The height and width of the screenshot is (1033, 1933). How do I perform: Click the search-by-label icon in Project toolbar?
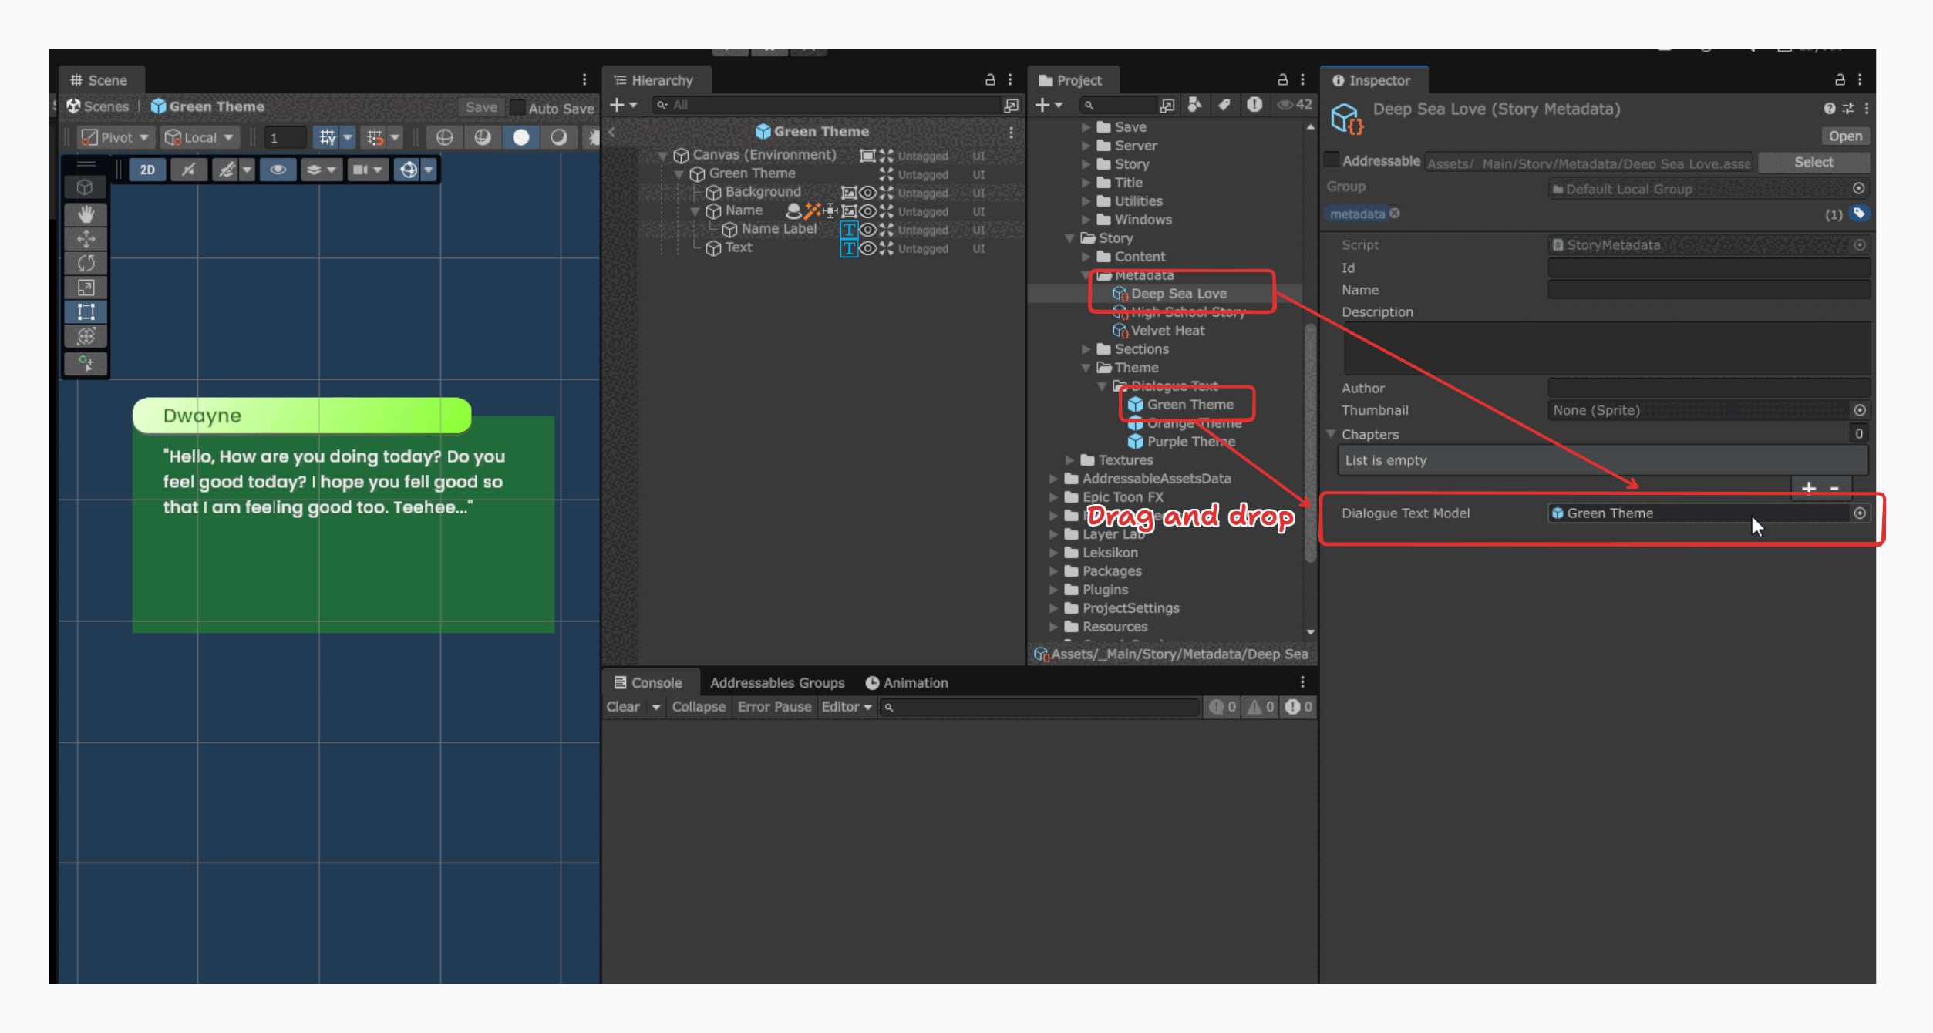click(x=1224, y=105)
